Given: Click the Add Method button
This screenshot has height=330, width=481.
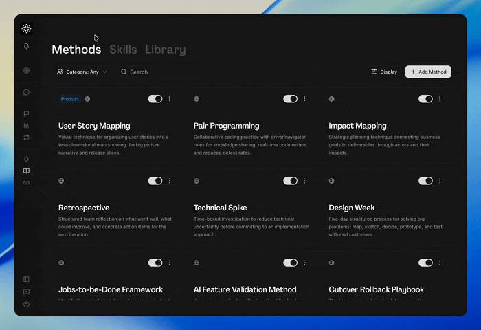Looking at the screenshot, I should pos(428,71).
